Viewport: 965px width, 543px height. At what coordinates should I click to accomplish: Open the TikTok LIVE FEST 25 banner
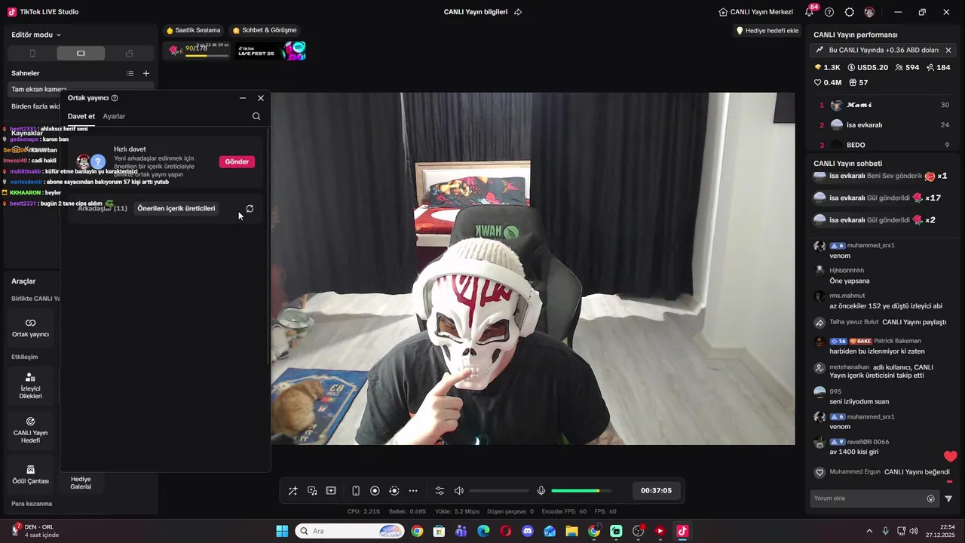click(271, 51)
